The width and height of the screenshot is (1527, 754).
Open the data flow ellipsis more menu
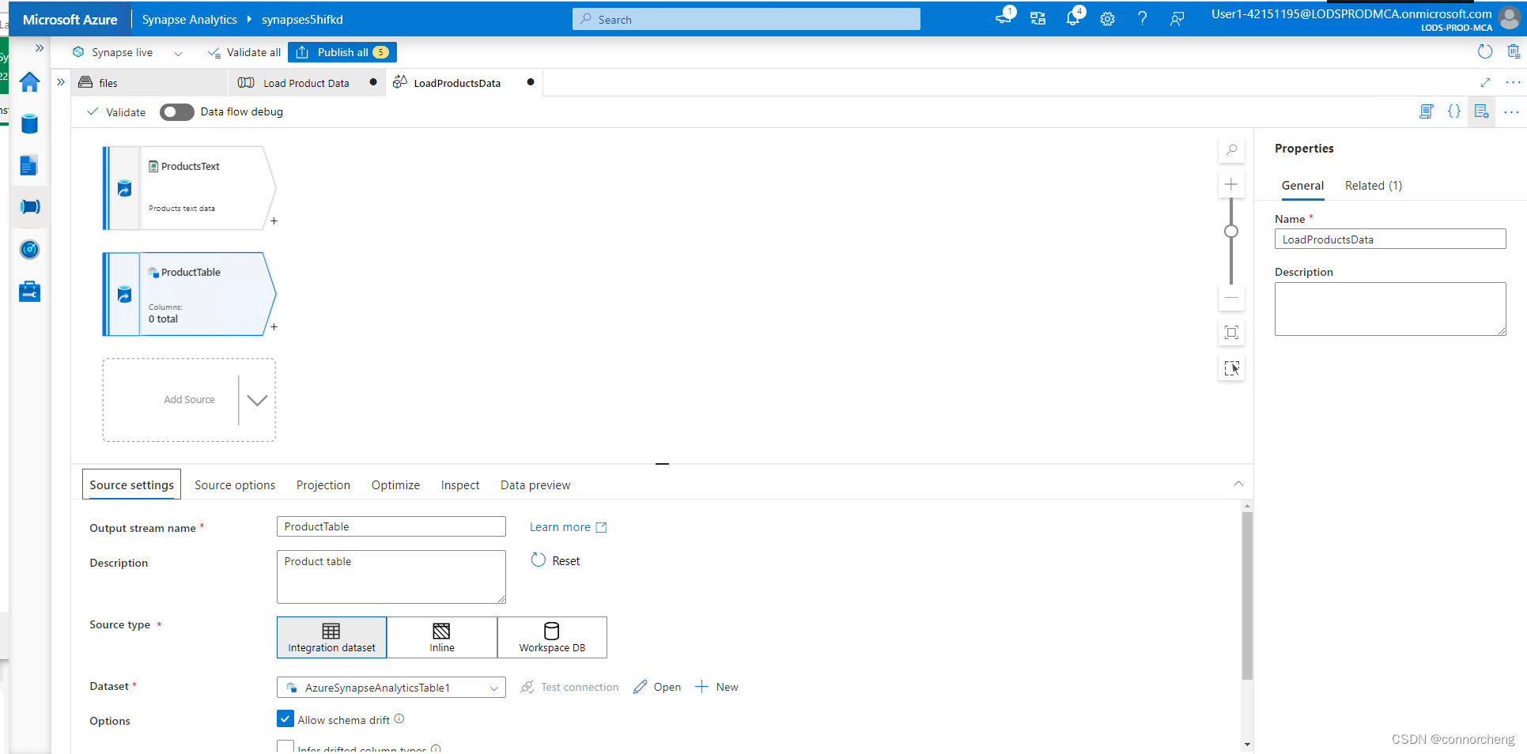tap(1511, 112)
